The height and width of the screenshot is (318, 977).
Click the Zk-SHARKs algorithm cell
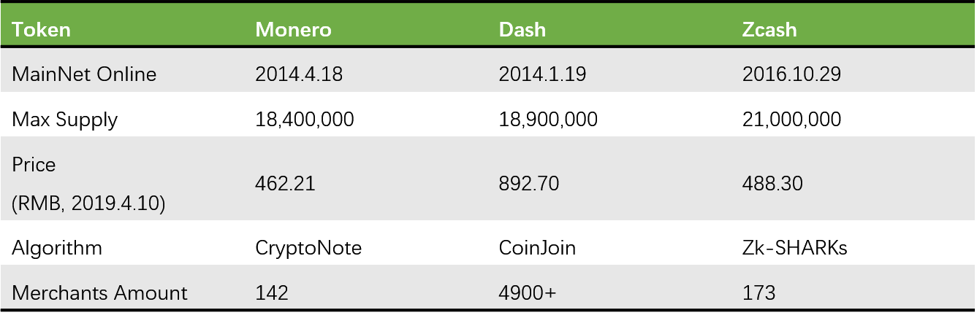pyautogui.click(x=795, y=249)
